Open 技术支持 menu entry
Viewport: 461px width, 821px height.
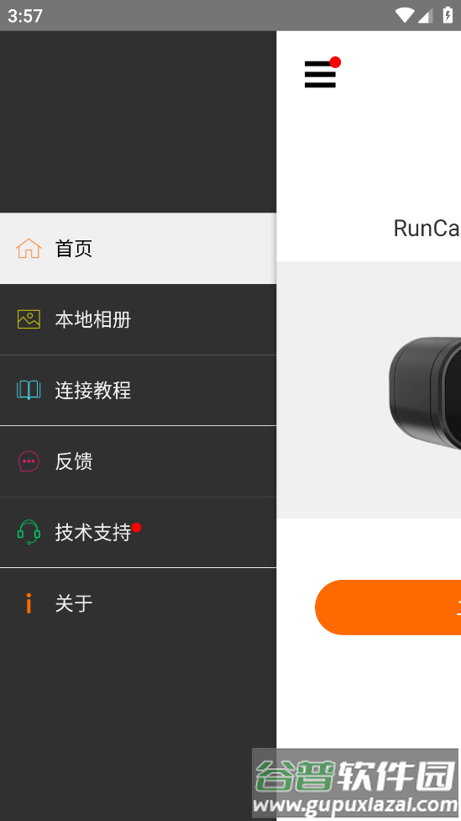pyautogui.click(x=139, y=533)
